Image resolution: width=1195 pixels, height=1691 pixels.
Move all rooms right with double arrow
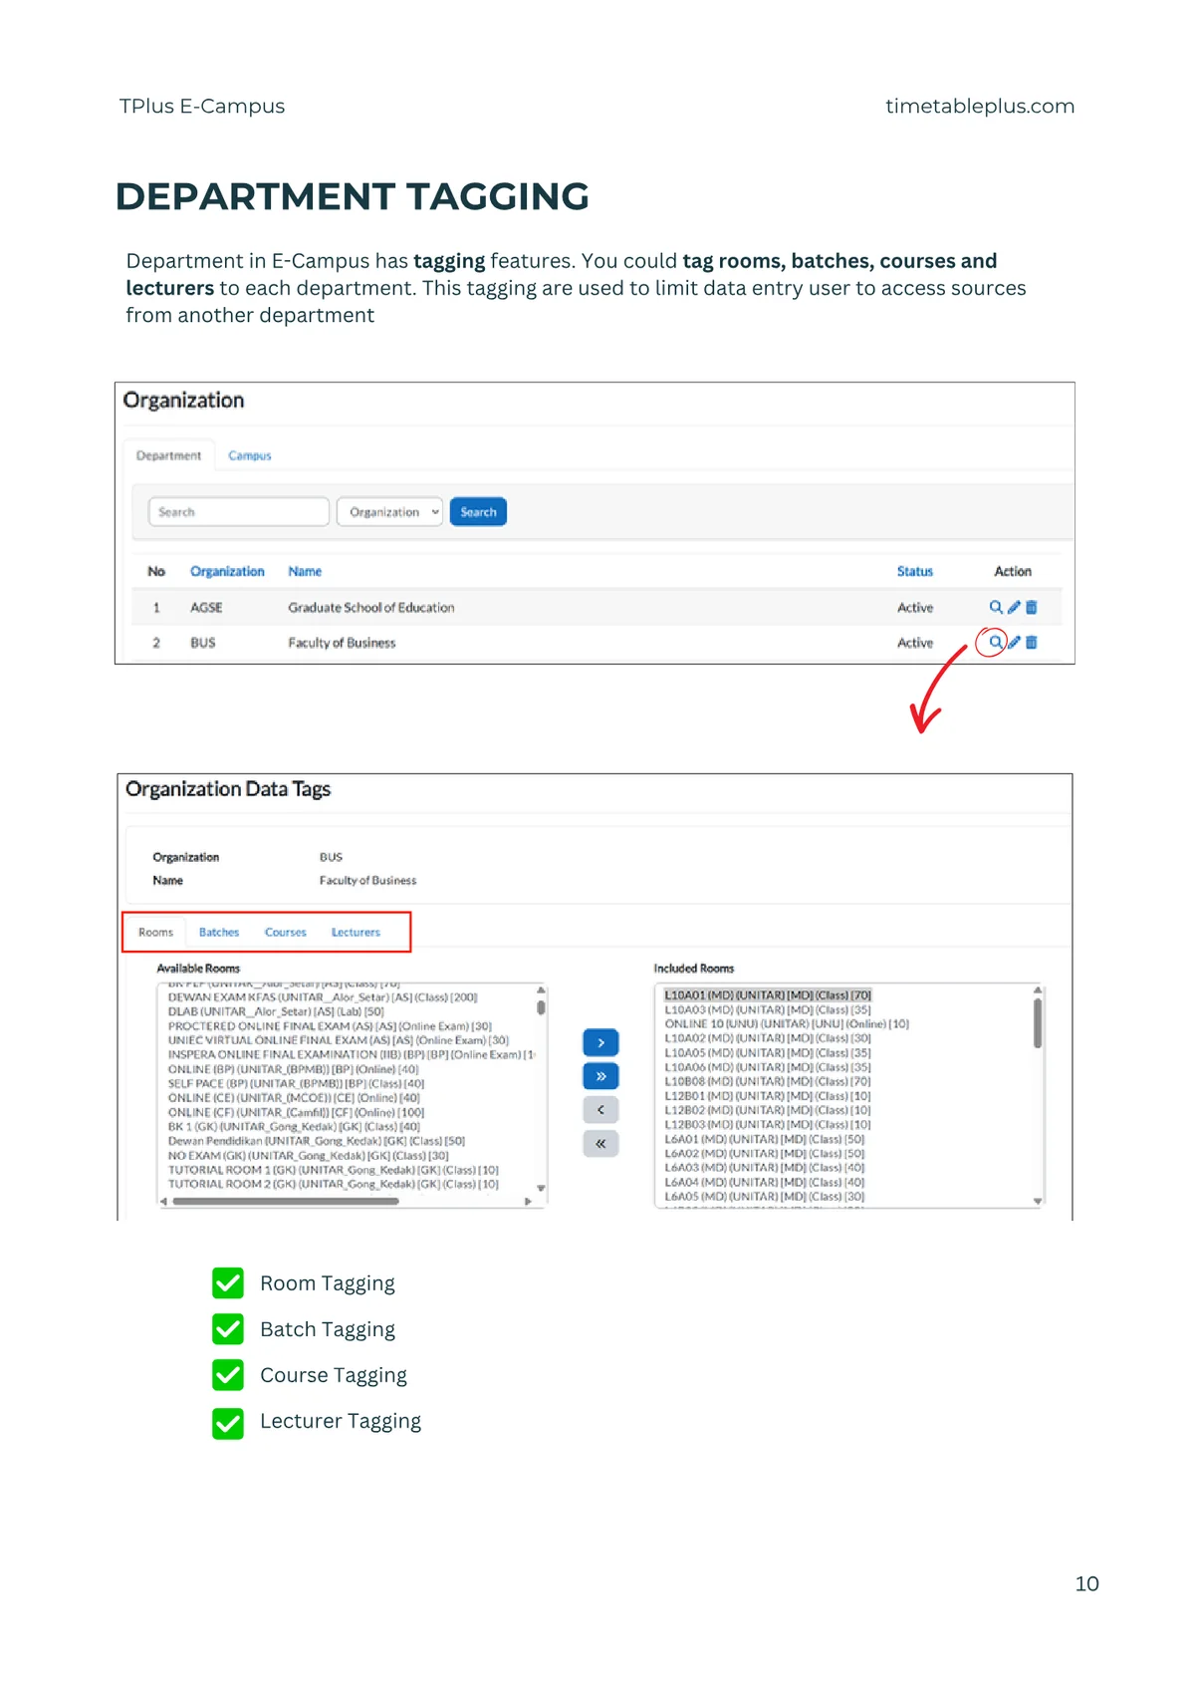[x=600, y=1076]
